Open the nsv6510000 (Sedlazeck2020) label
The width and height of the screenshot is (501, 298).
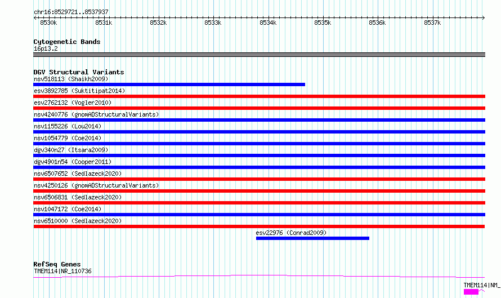(78, 221)
